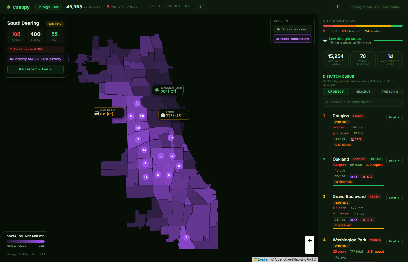
Task: Click the social vulnerability gradient legend
Action: [x=26, y=241]
